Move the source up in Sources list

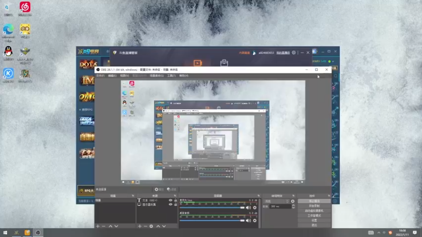158,226
